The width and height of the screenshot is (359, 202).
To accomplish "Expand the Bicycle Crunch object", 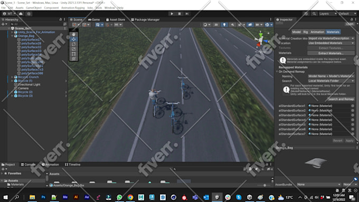I will [x=12, y=77].
